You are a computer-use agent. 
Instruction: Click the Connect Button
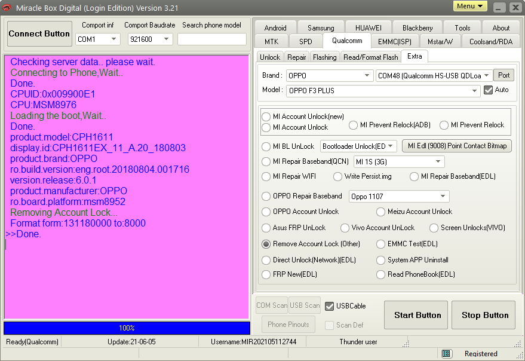[x=39, y=33]
